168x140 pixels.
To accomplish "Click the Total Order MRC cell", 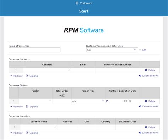I will pyautogui.click(x=62, y=101).
